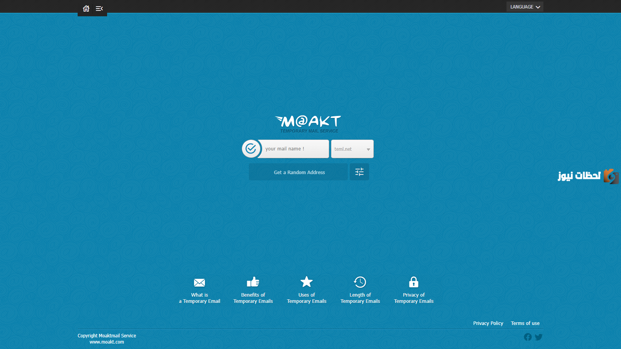This screenshot has height=349, width=621.
Task: Click the home icon in top bar
Action: click(86, 8)
